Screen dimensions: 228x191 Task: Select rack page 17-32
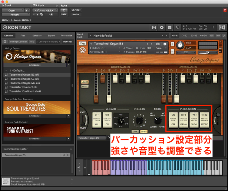click(184, 36)
